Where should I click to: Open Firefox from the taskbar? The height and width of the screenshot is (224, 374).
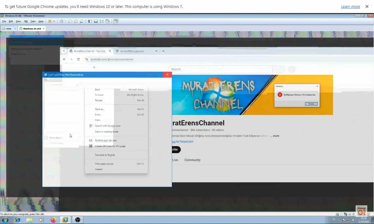point(53,220)
